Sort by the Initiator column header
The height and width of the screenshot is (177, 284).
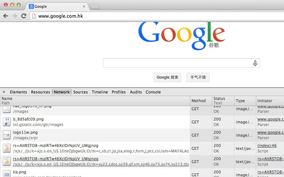(x=270, y=101)
